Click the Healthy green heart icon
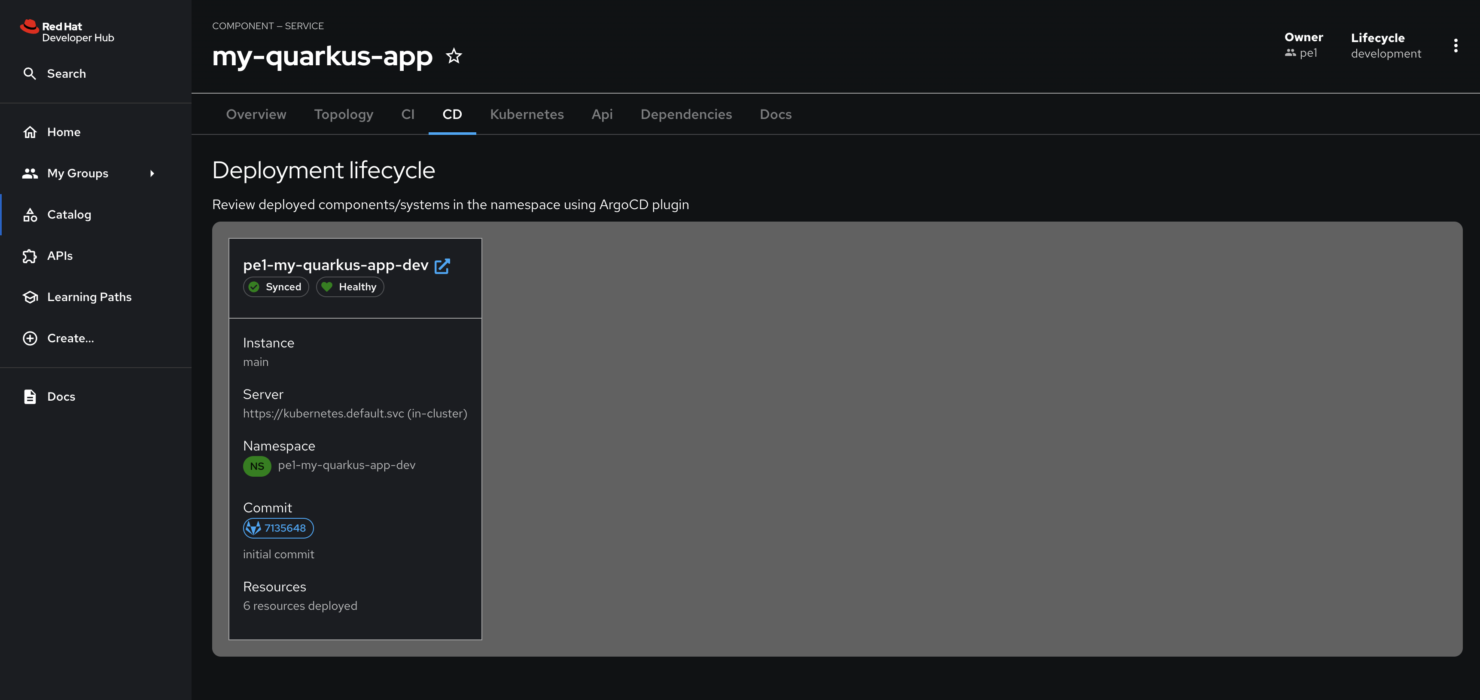Viewport: 1480px width, 700px height. 327,287
